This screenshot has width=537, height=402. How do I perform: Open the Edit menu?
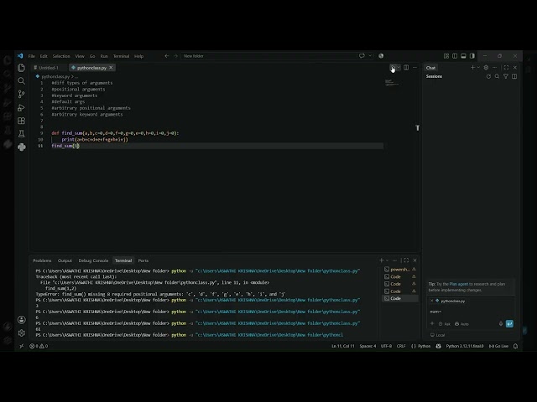tap(44, 56)
